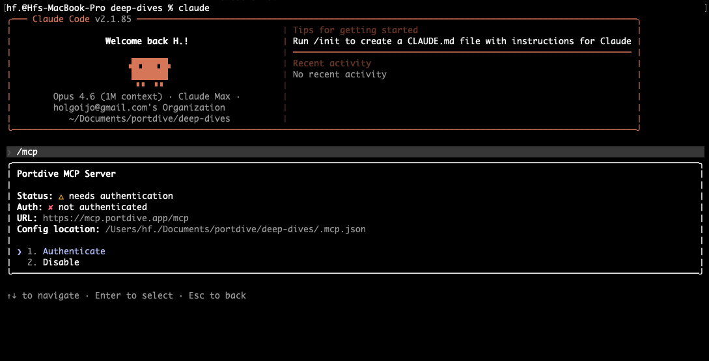Click the 'Recent activity' heading
This screenshot has width=709, height=361.
(332, 63)
